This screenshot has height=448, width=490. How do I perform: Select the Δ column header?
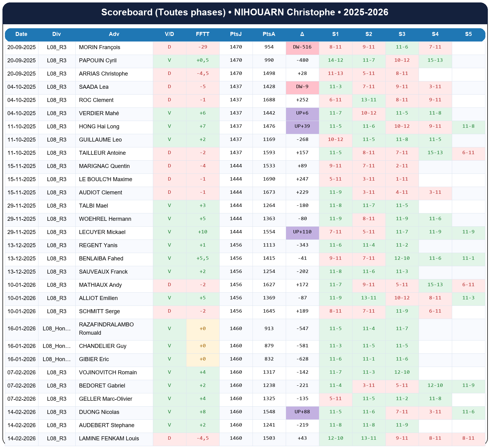[x=302, y=34]
